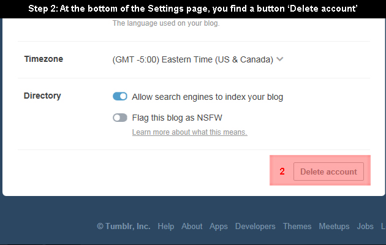Visit the About footer link

point(192,226)
